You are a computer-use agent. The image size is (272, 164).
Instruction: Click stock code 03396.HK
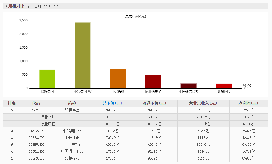[36, 158]
